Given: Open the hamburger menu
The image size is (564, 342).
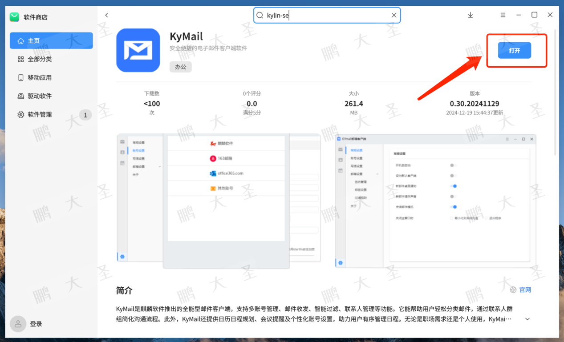Looking at the screenshot, I should click(503, 15).
